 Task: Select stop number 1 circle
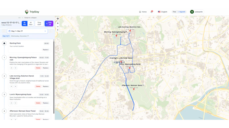pyautogui.click(x=4, y=57)
